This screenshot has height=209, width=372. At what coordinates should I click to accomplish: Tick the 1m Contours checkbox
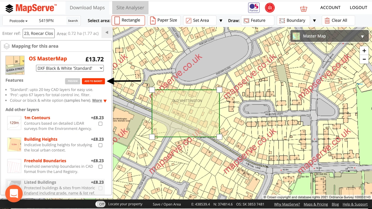(100, 124)
